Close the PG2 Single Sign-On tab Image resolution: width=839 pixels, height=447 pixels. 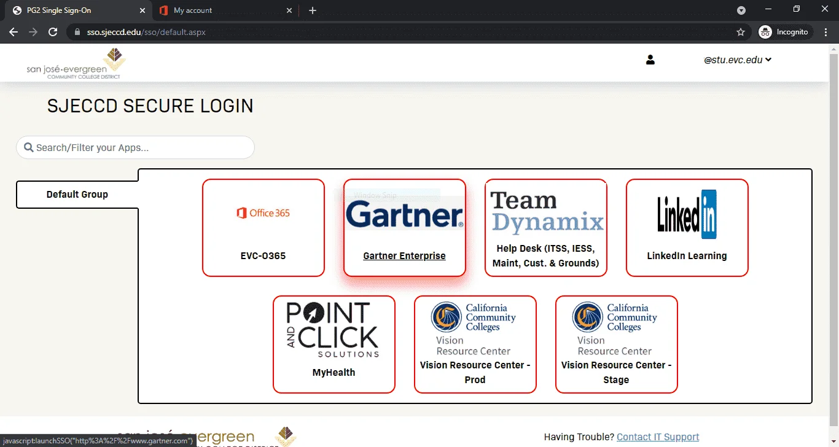pos(142,10)
